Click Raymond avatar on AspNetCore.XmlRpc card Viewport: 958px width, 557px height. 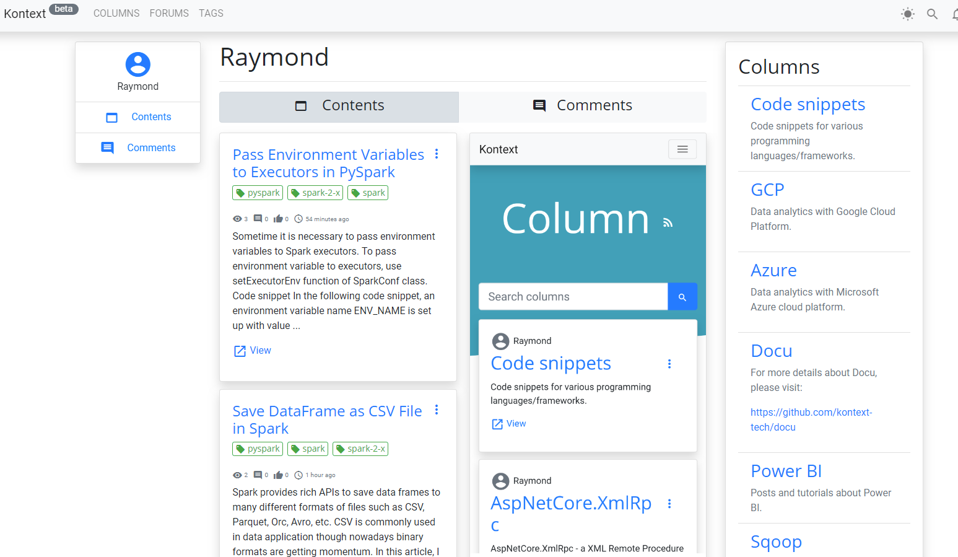point(500,481)
